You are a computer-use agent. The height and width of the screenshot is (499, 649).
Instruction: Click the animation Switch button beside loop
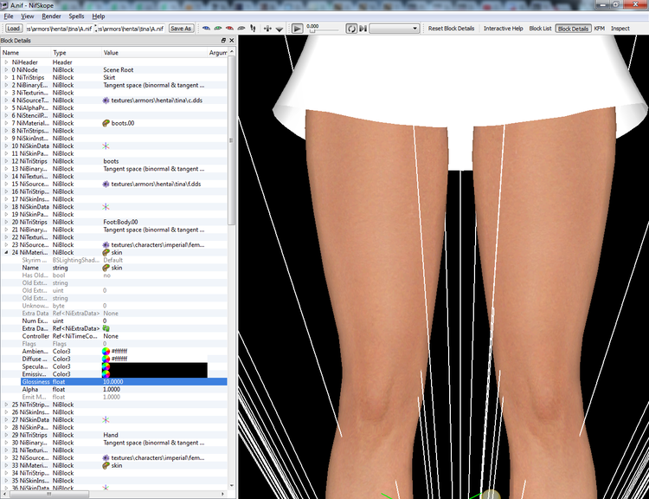pyautogui.click(x=363, y=29)
